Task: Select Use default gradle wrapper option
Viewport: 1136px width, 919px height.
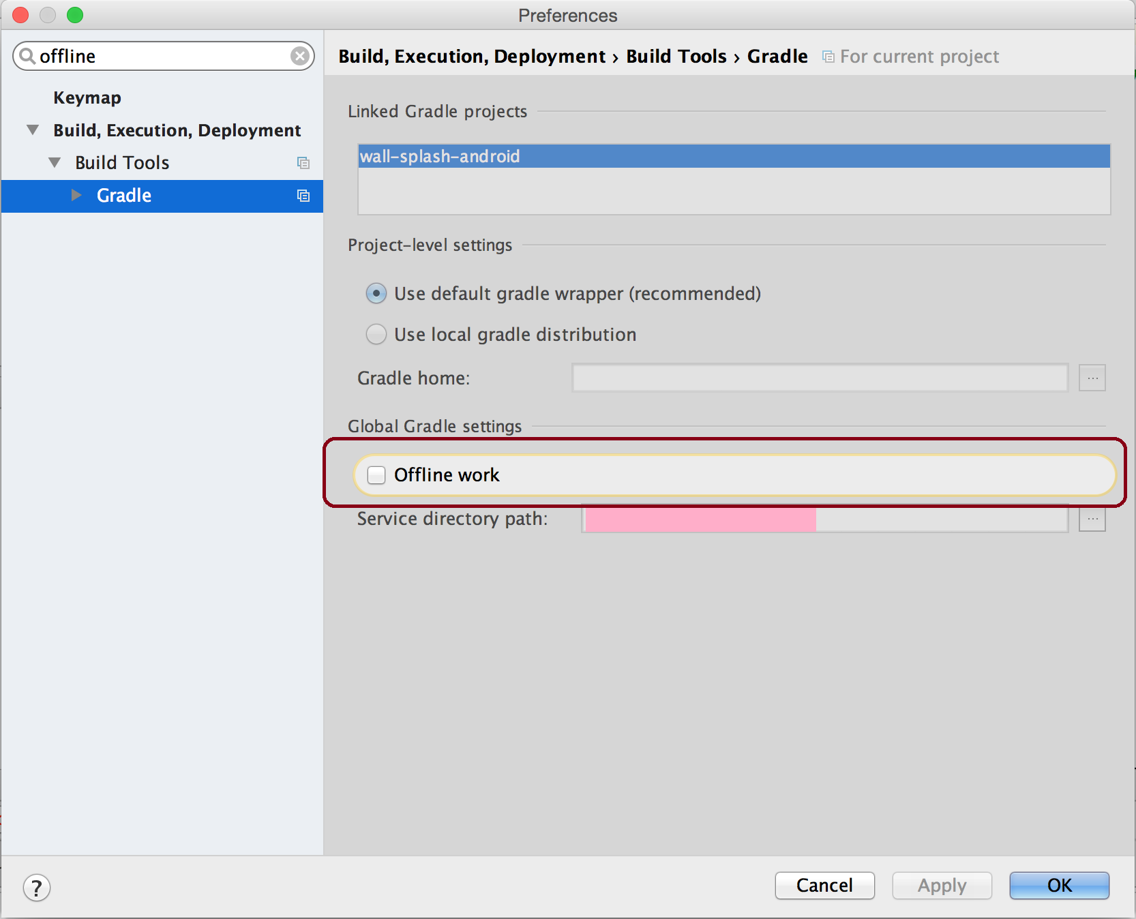Action: pos(376,294)
